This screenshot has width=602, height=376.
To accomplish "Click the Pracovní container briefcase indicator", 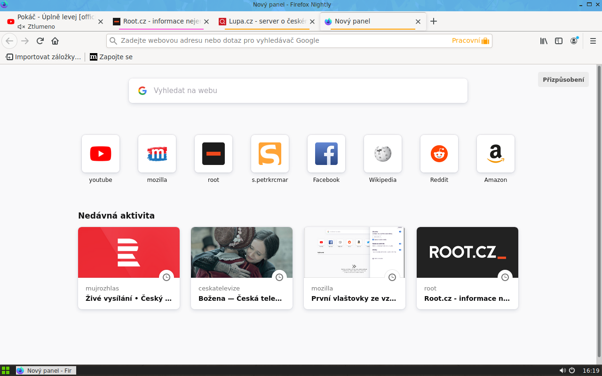I will pyautogui.click(x=471, y=41).
